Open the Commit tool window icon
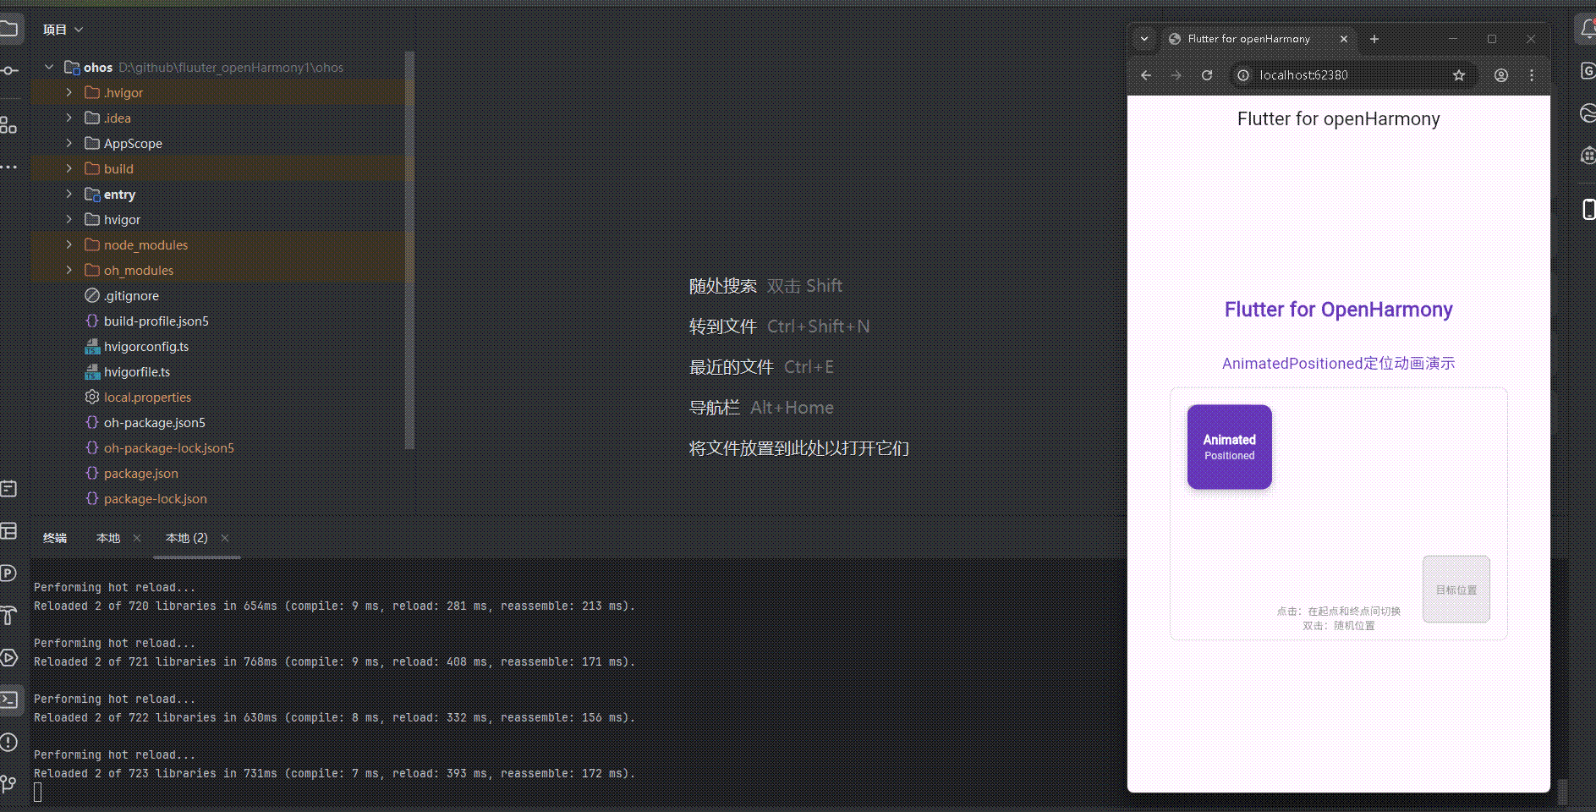The height and width of the screenshot is (812, 1596). 8,71
